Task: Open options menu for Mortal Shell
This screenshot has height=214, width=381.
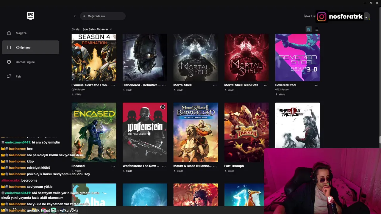Action: coord(215,85)
